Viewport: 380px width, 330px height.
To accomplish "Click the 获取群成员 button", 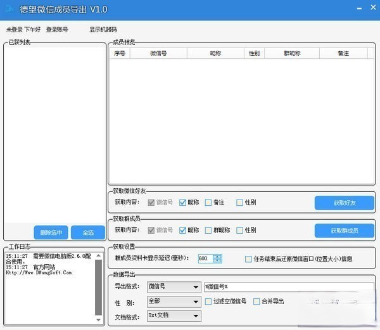I will tap(345, 231).
